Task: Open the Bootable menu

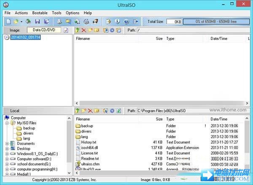Action: [40, 13]
